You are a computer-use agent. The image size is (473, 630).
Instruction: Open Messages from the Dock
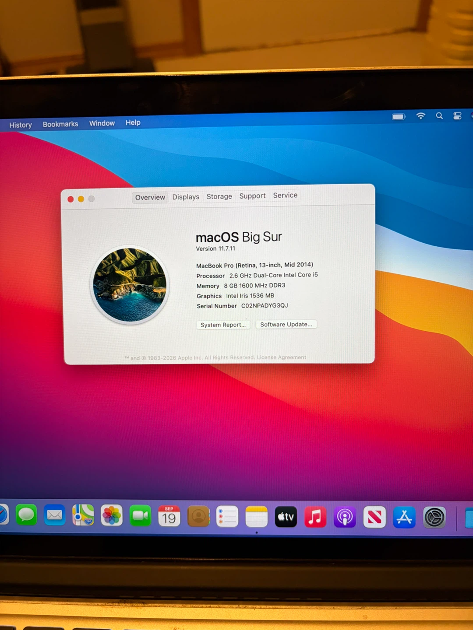26,515
